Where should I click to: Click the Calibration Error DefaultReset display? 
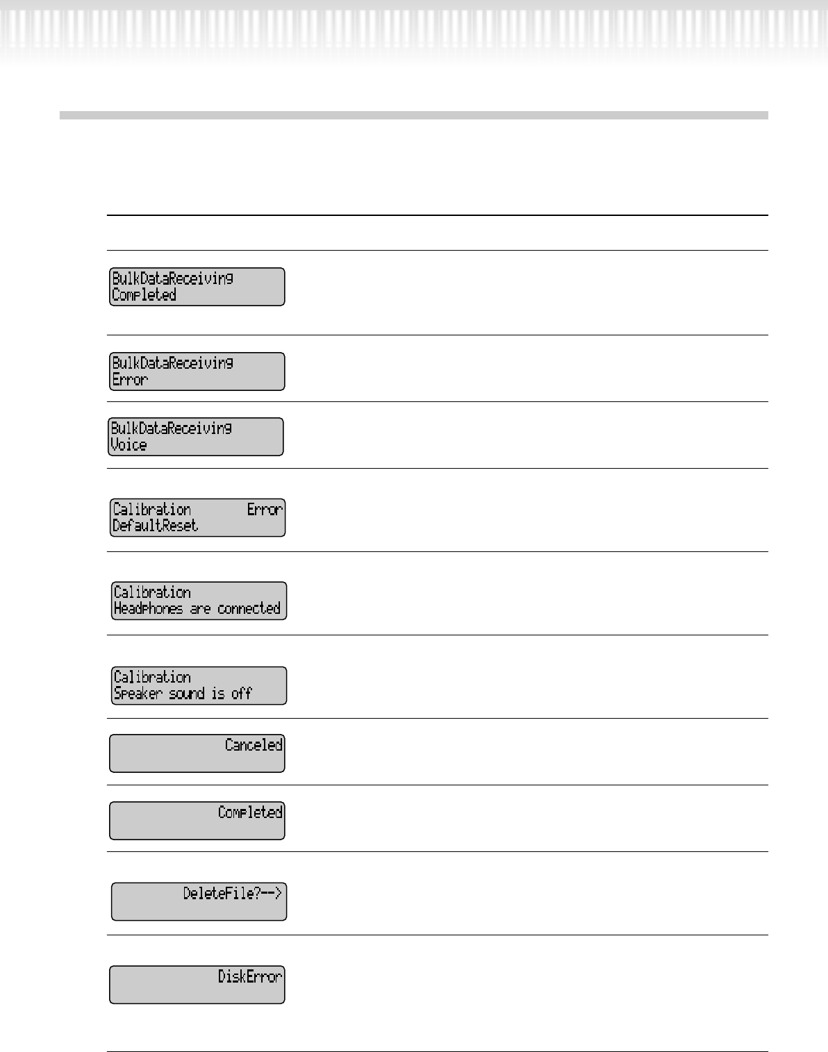(197, 517)
